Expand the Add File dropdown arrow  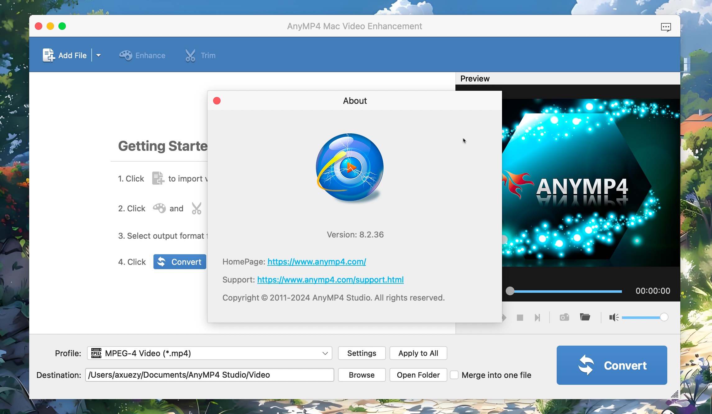98,55
